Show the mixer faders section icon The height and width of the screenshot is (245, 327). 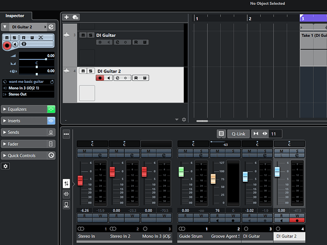coord(66,183)
